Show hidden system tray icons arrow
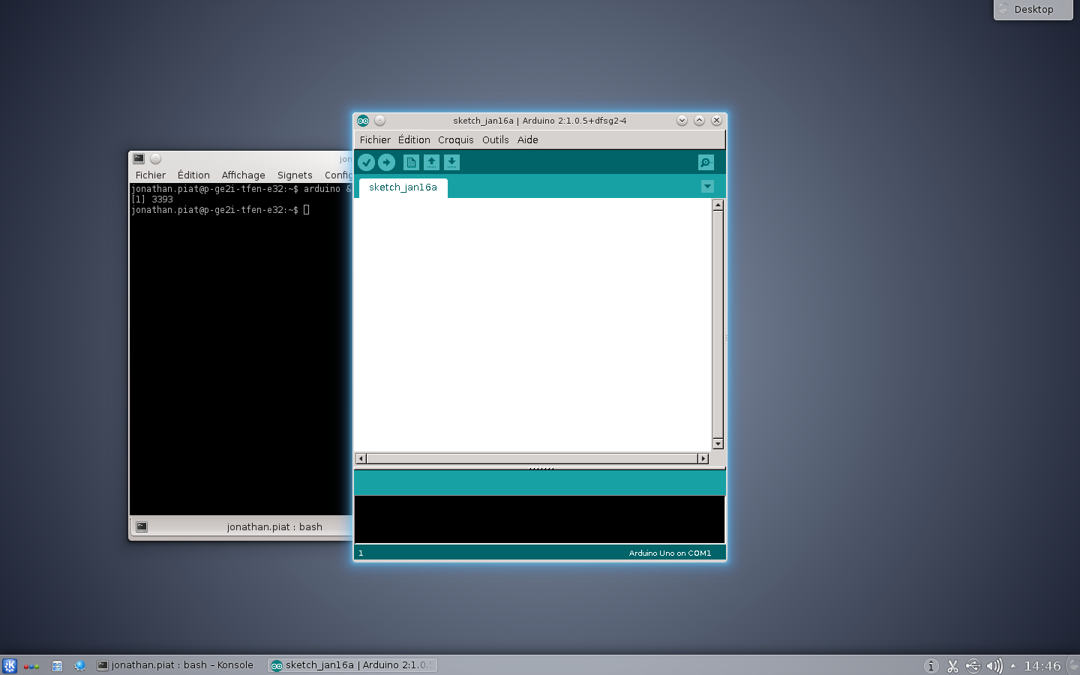This screenshot has width=1080, height=675. coord(1013,665)
